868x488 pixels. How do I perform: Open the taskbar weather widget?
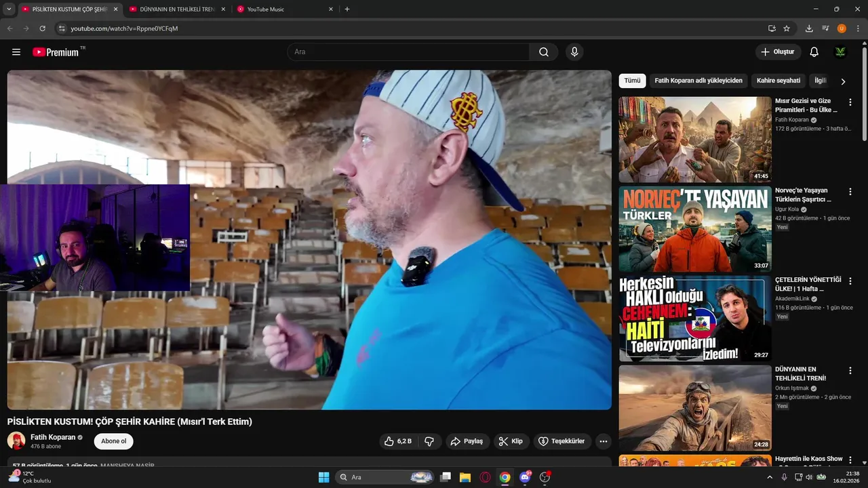29,477
